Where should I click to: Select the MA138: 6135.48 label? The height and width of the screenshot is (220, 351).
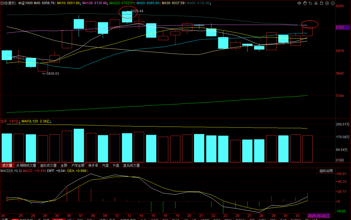95,3
